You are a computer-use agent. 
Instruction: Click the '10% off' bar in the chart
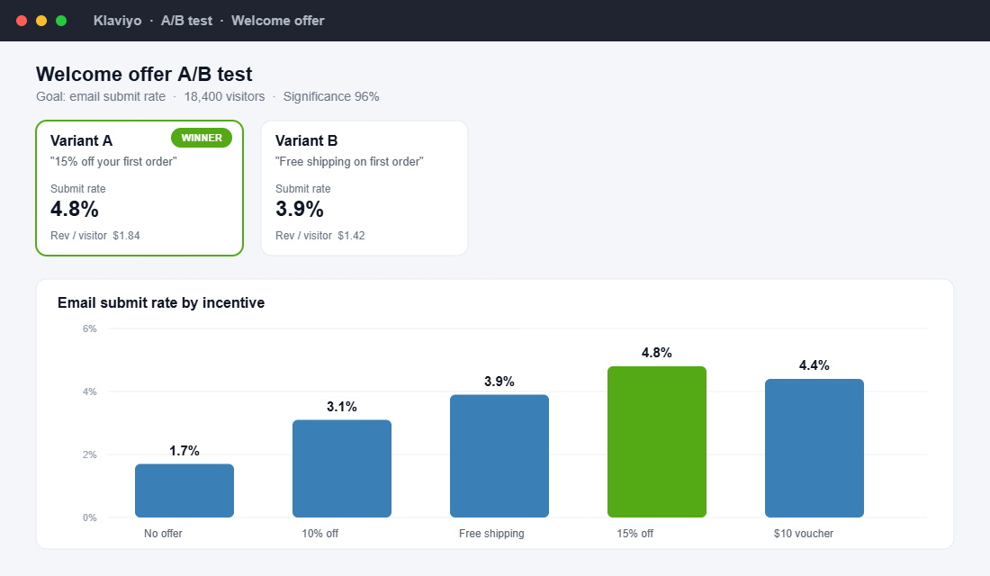(342, 469)
